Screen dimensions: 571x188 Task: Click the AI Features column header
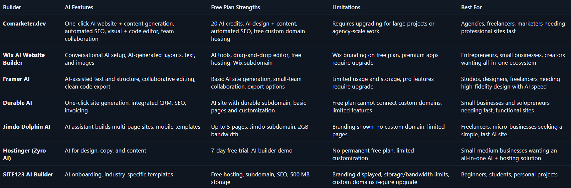coord(79,7)
